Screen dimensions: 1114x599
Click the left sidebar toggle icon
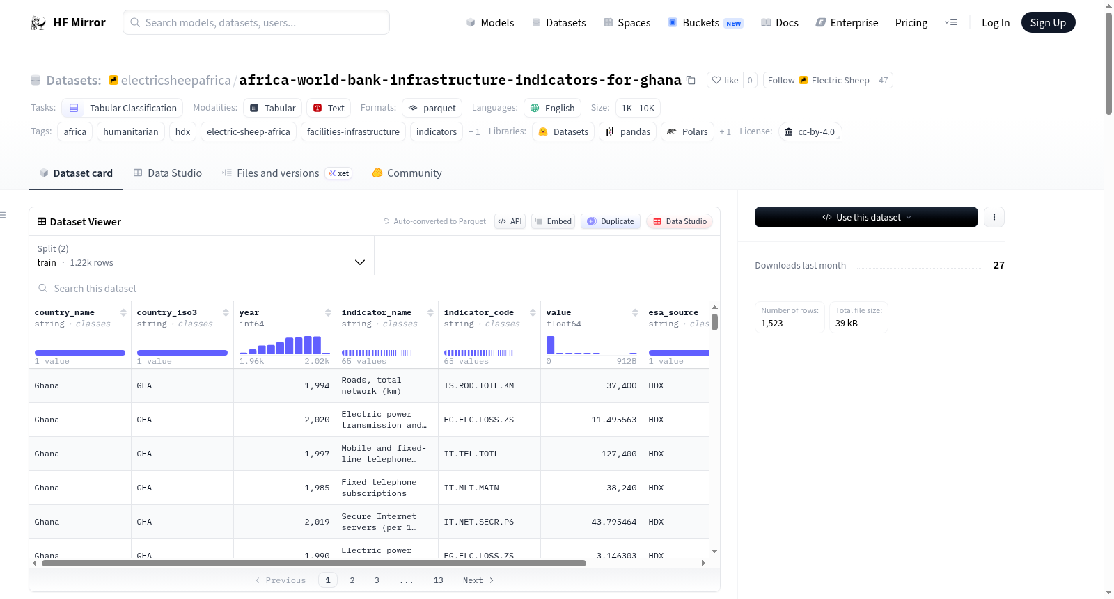3,215
